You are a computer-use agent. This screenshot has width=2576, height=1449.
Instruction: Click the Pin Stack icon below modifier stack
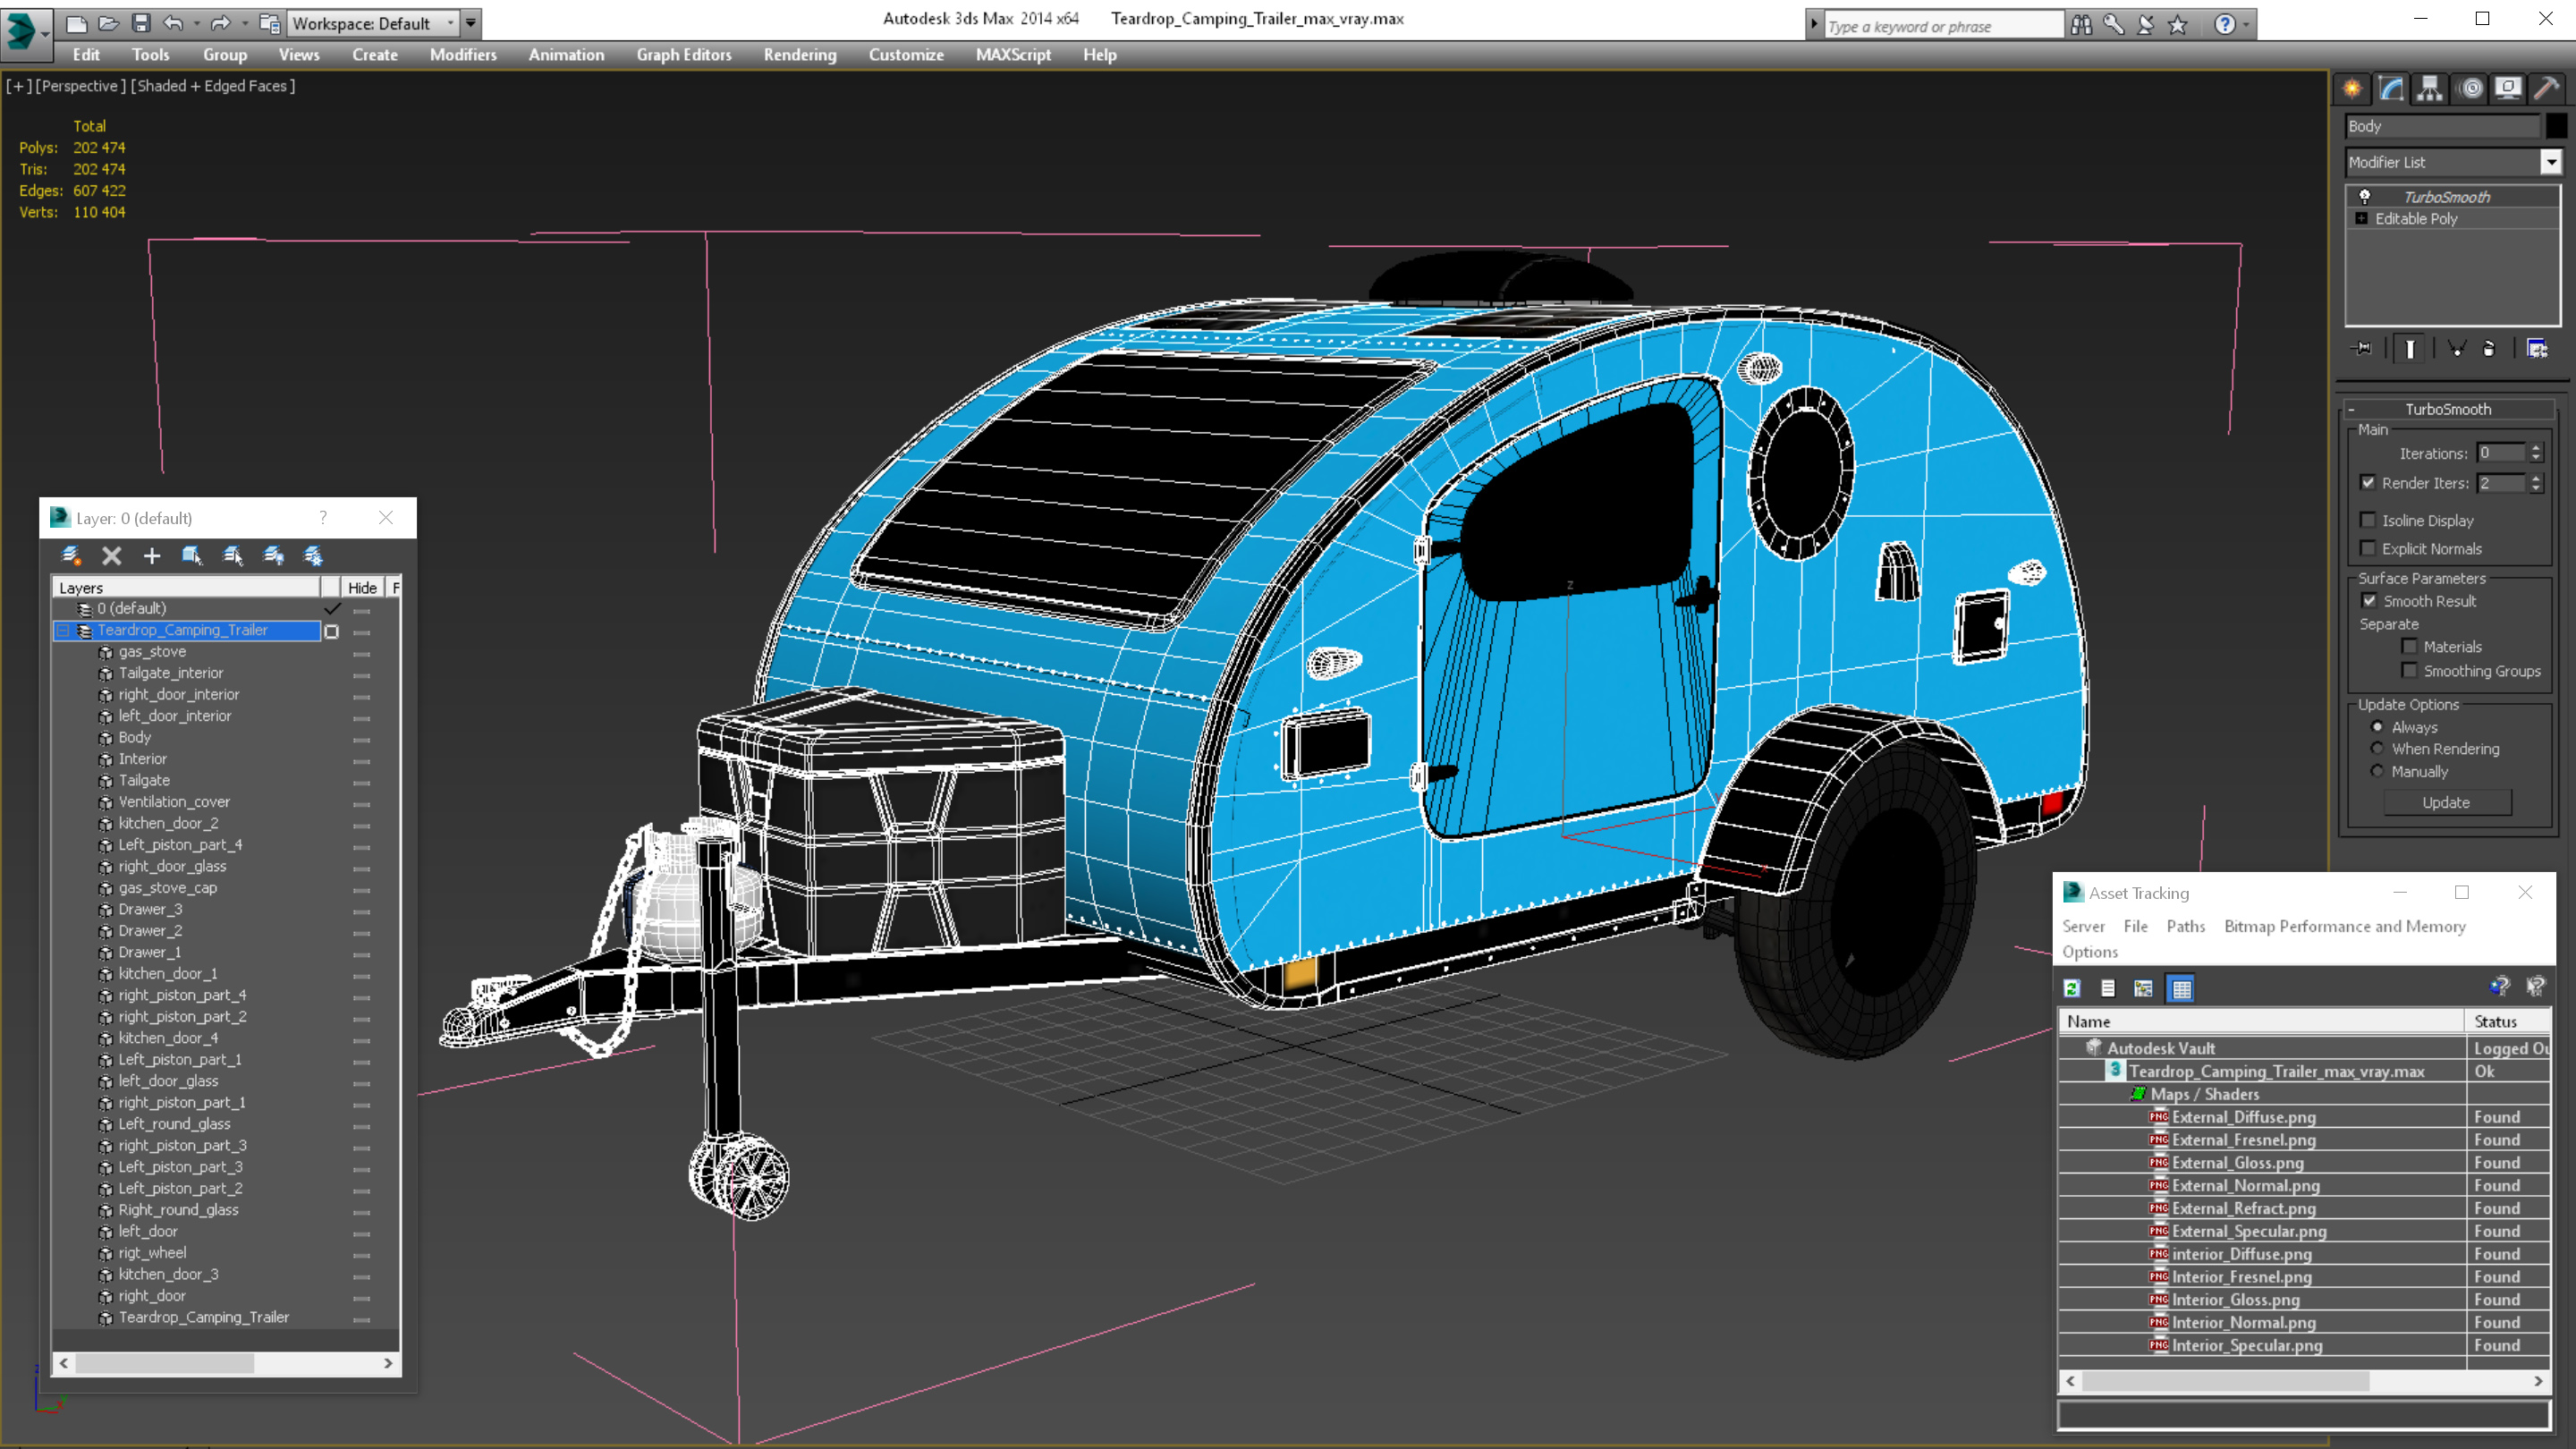point(2362,349)
